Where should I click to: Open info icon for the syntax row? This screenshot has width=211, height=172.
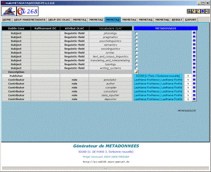[x=194, y=52]
